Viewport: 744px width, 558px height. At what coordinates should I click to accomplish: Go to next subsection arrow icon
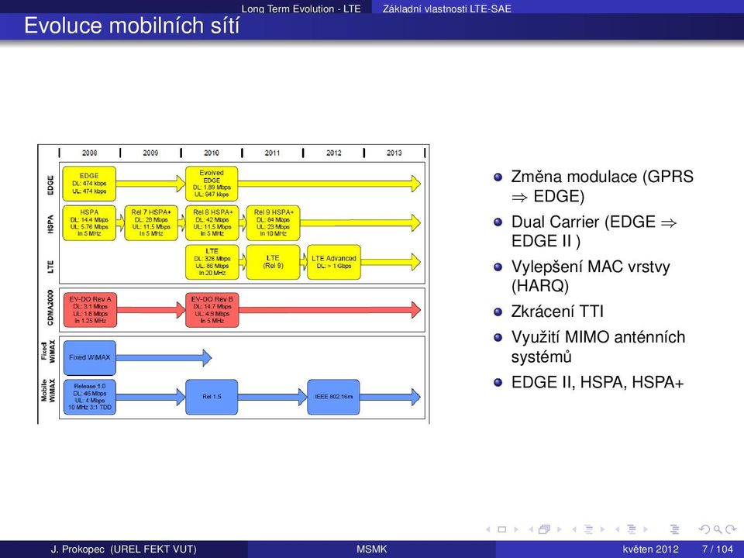[603, 529]
